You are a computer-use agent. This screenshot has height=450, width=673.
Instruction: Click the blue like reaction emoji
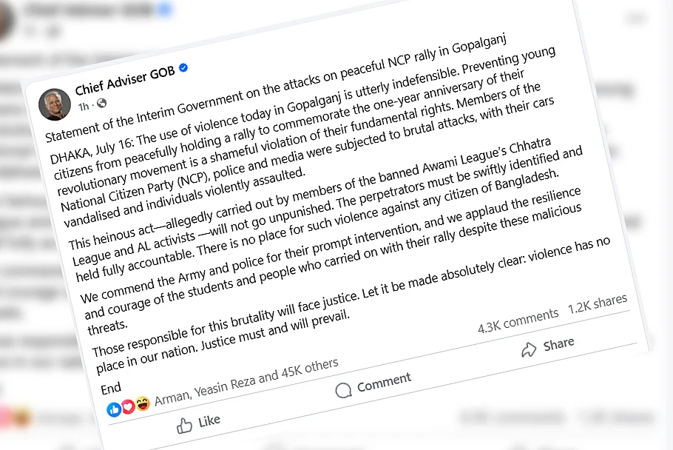[114, 409]
